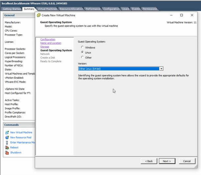Click the General panel header
Image resolution: width=201 pixels, height=175 pixels.
tap(19, 15)
